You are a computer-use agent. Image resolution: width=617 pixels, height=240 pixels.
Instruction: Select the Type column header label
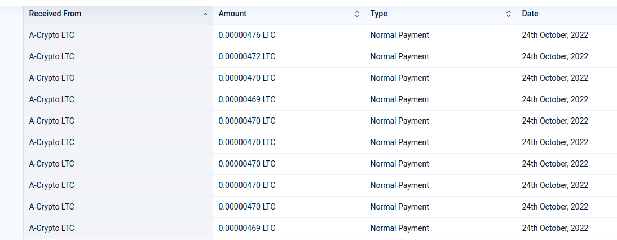pos(378,14)
